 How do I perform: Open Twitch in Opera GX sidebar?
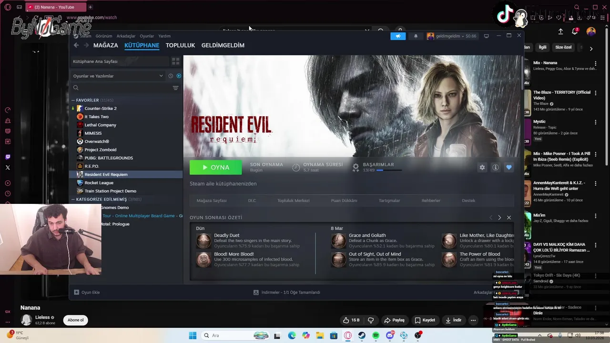(8, 157)
